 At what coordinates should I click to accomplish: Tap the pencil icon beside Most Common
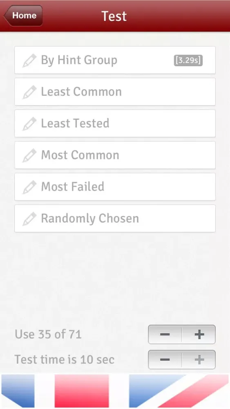(29, 155)
